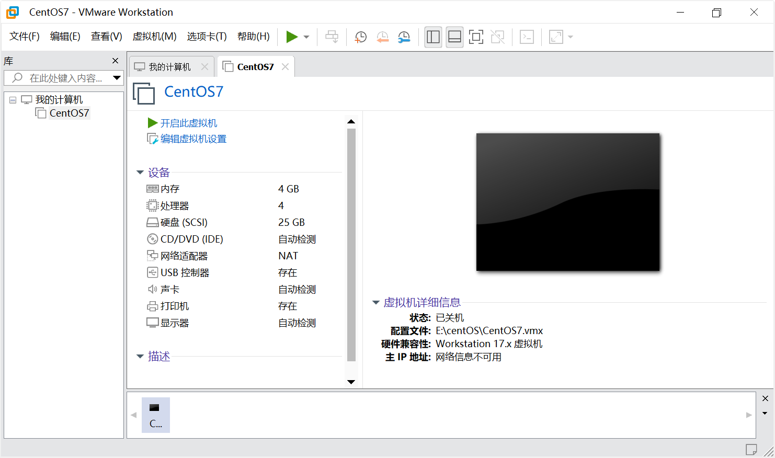Screen dimensions: 775x458
Task: Click the NAT network value
Action: [x=288, y=256]
